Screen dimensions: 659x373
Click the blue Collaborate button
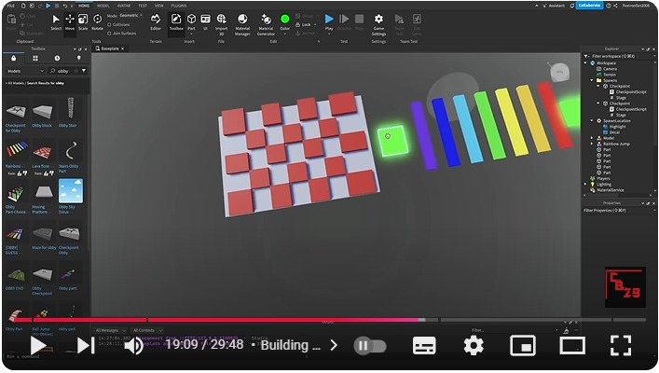click(x=589, y=5)
